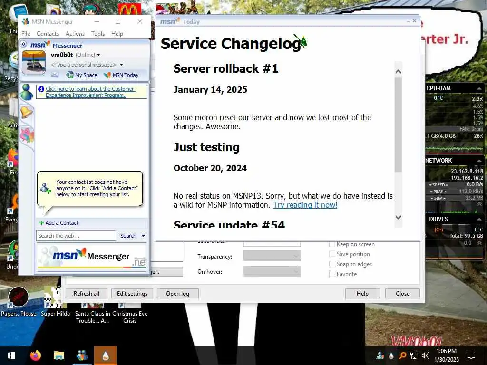Click the highlighted water drop taskbar app
487x365 pixels.
106,355
